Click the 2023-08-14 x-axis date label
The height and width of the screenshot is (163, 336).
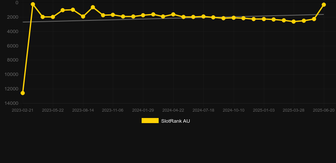83,110
